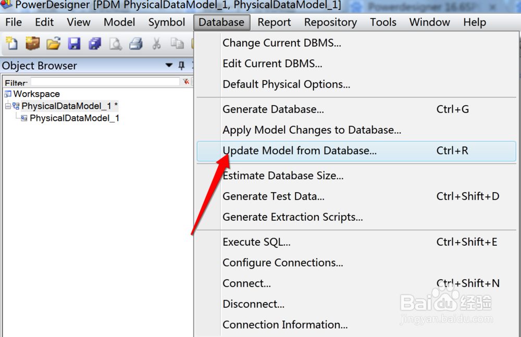
Task: Click the model icon beside PhysicalDataModel_1 *
Action: (16, 106)
